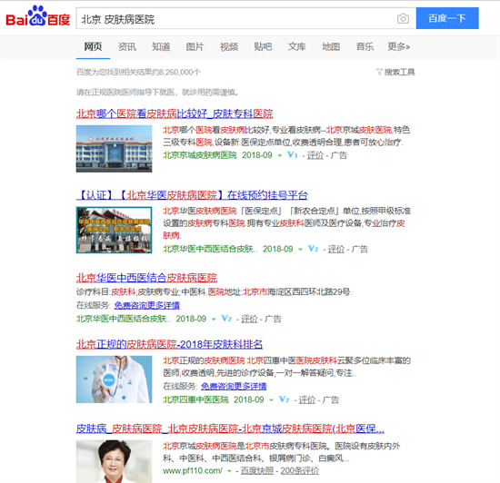Open image search via camera icon
This screenshot has width=500, height=483.
coord(403,18)
